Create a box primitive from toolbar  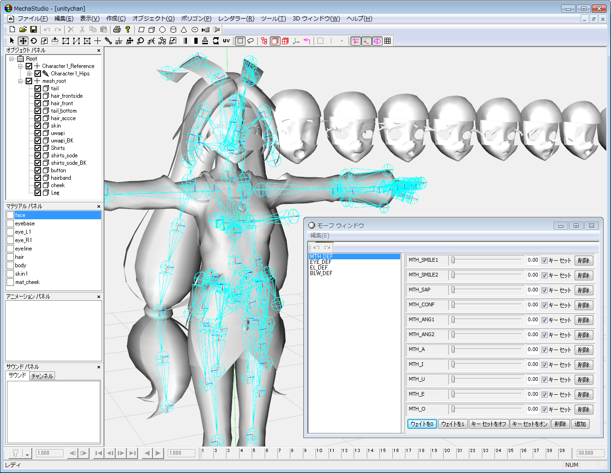point(151,29)
